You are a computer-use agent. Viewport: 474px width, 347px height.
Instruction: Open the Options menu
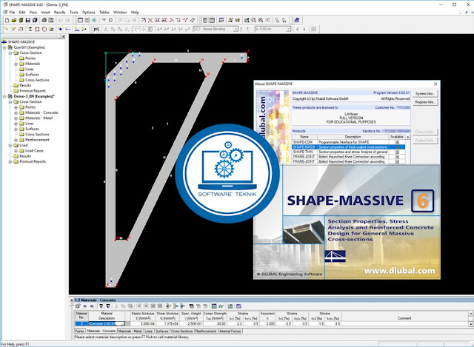pos(89,13)
